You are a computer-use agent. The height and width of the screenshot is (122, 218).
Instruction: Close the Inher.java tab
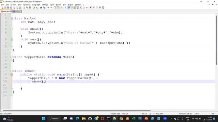(x=11, y=12)
